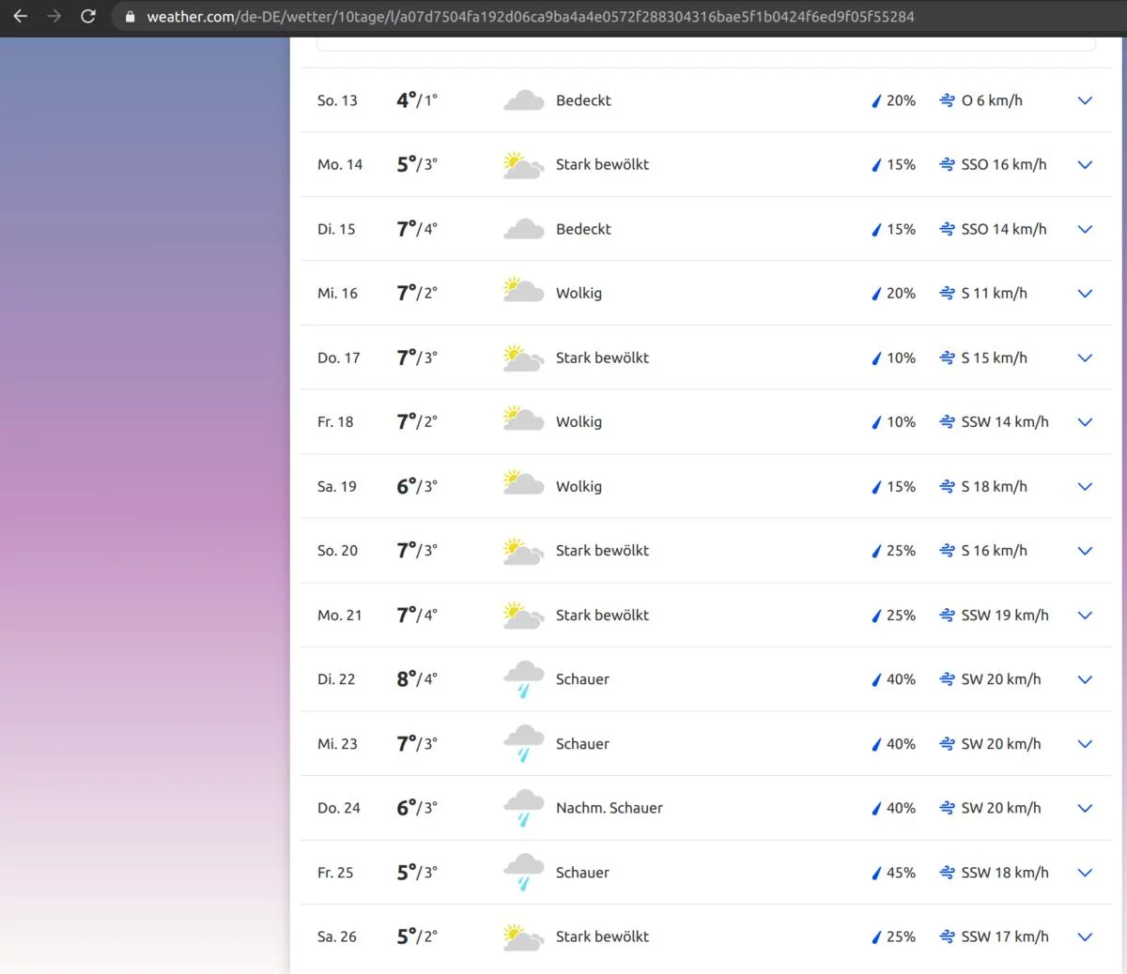Click the 7°/2° temperature for Mi. 16
Image resolution: width=1127 pixels, height=974 pixels.
coord(417,293)
